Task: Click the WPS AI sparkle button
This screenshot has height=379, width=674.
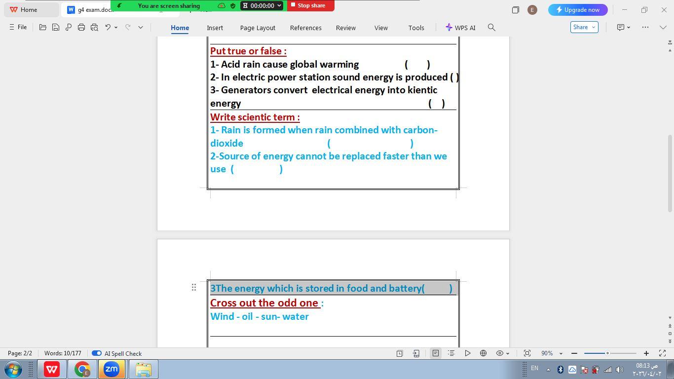Action: 460,28
